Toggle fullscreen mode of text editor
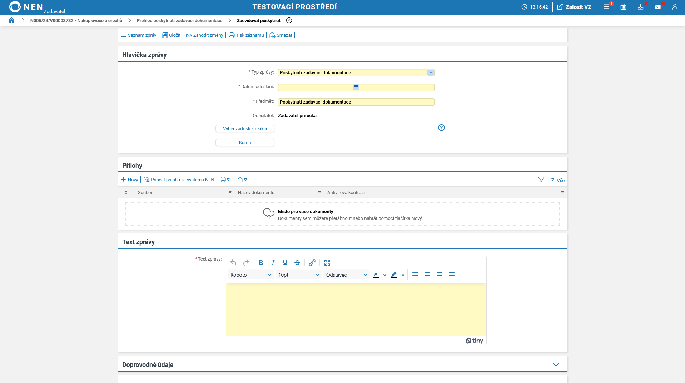Screen dimensions: 685x383 [x=327, y=263]
